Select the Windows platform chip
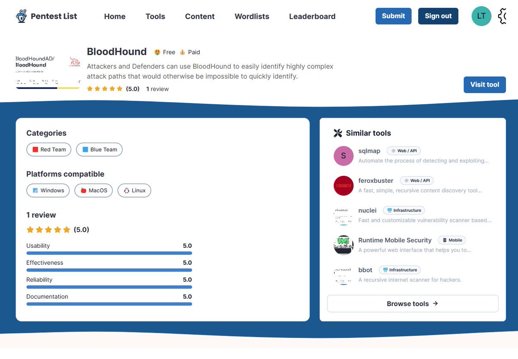518x359 pixels. point(48,190)
